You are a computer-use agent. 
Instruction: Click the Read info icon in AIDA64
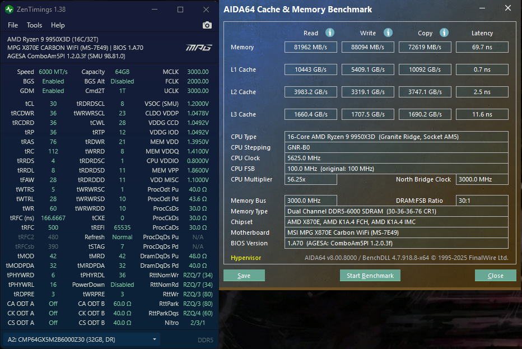pyautogui.click(x=329, y=32)
